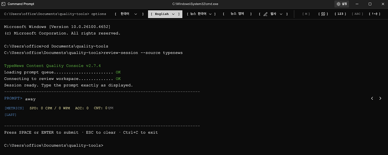Toggle the quotation marks option
Screen dimensions: 388x155
point(323,14)
